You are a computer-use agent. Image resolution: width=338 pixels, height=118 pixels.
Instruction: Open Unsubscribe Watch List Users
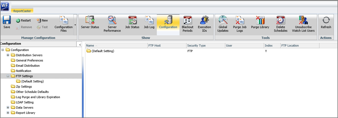click(x=303, y=24)
